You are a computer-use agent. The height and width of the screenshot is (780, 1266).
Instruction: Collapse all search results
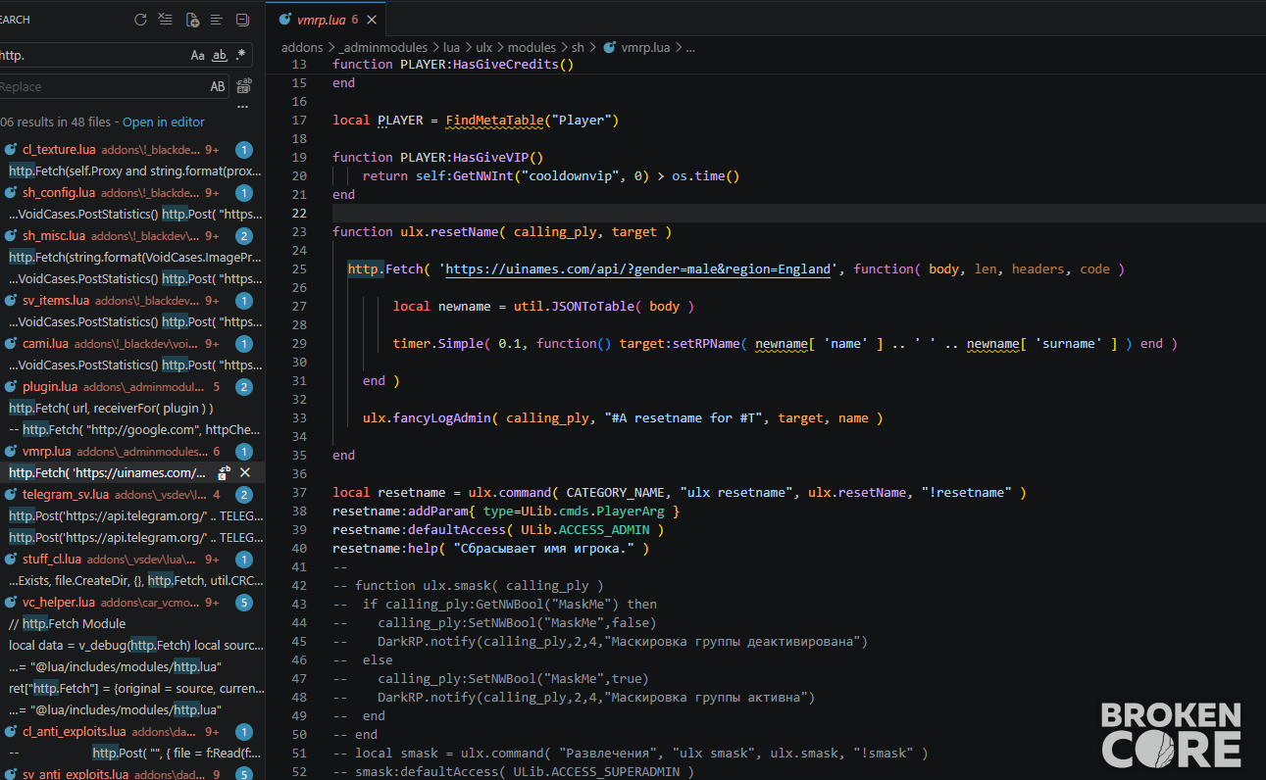pyautogui.click(x=242, y=20)
